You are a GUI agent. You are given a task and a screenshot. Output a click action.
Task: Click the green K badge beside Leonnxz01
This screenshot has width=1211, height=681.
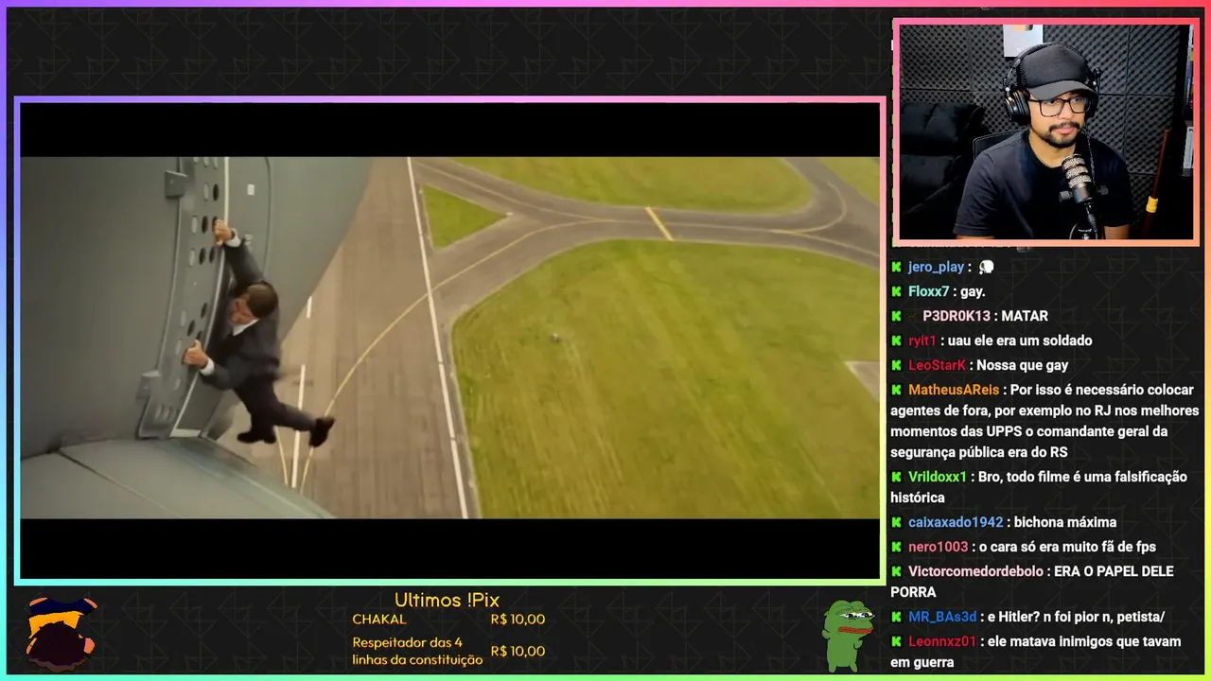tap(896, 641)
